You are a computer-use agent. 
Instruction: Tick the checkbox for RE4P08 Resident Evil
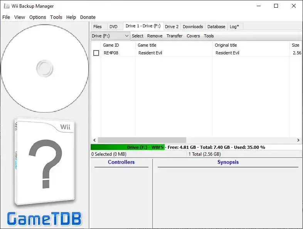(96, 53)
